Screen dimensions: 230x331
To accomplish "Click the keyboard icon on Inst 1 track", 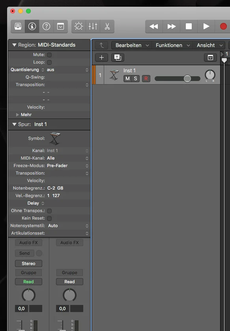I will click(x=114, y=75).
